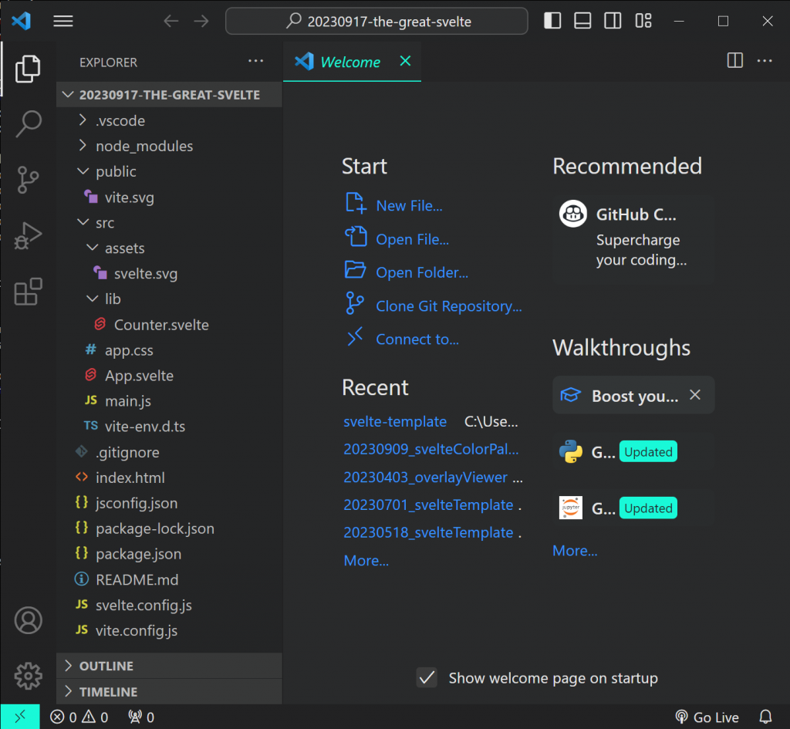Click the project search command center box
790x729 pixels.
376,21
